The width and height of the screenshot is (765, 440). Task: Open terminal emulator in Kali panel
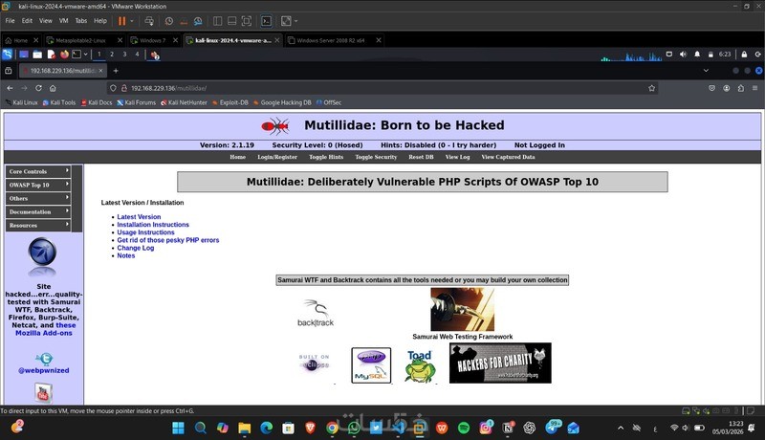[x=77, y=55]
